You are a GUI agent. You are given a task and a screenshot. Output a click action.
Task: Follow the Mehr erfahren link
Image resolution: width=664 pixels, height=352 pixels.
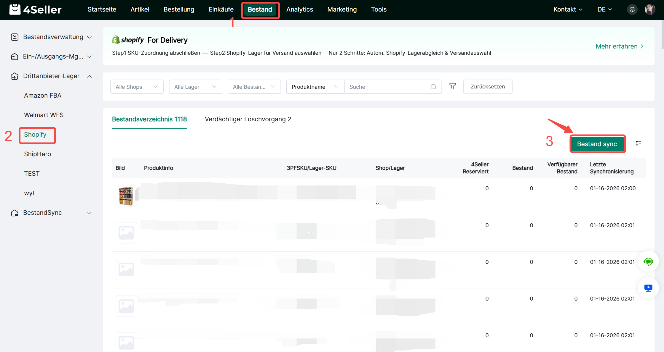pos(620,46)
